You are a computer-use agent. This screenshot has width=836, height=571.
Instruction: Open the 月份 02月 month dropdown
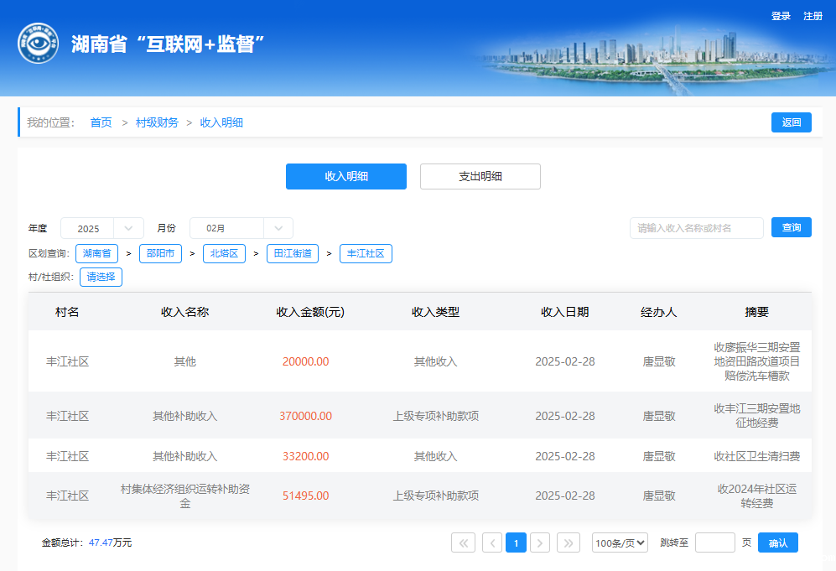click(241, 228)
